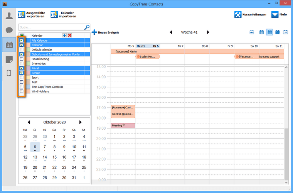Go to previous week arrow
The image size is (293, 193).
171,32
